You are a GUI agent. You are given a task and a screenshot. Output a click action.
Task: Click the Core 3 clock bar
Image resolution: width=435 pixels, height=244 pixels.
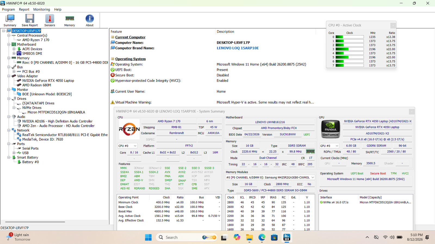point(350,49)
